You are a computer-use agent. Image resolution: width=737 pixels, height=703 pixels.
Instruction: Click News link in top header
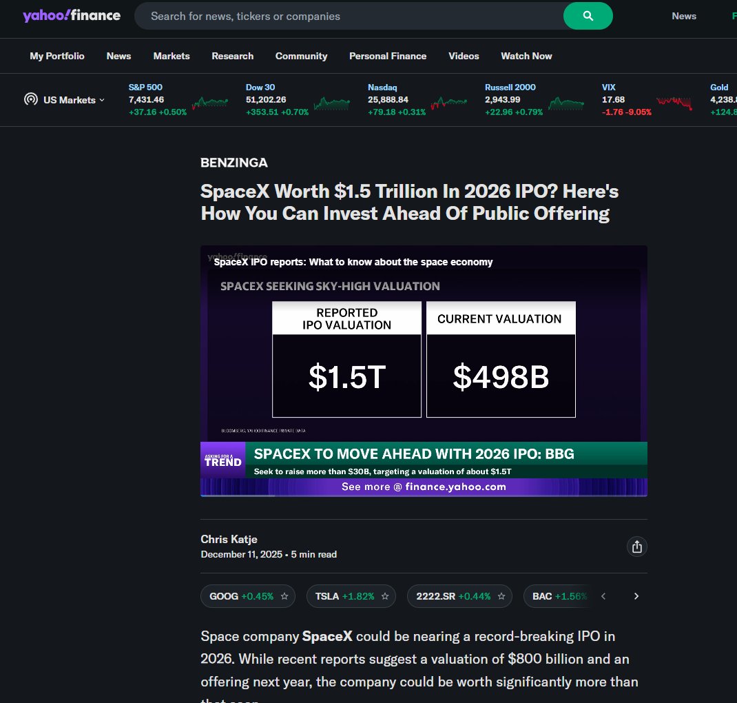(684, 16)
